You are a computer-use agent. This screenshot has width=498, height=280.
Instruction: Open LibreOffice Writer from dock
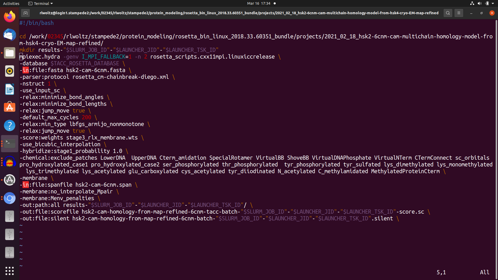pyautogui.click(x=10, y=89)
